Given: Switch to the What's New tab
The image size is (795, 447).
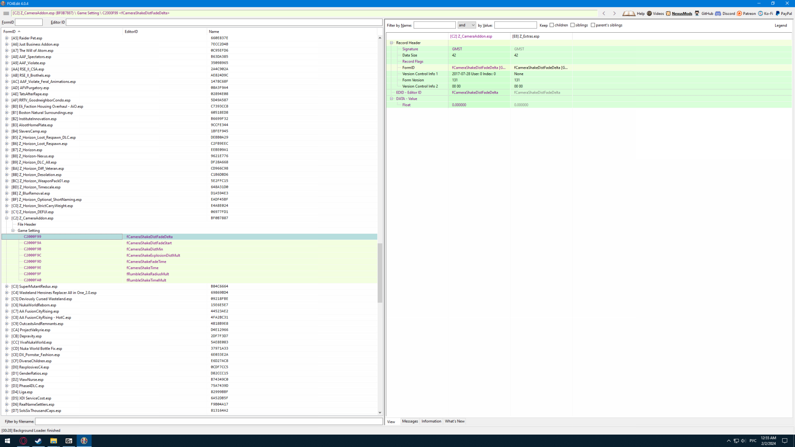Looking at the screenshot, I should [x=455, y=421].
